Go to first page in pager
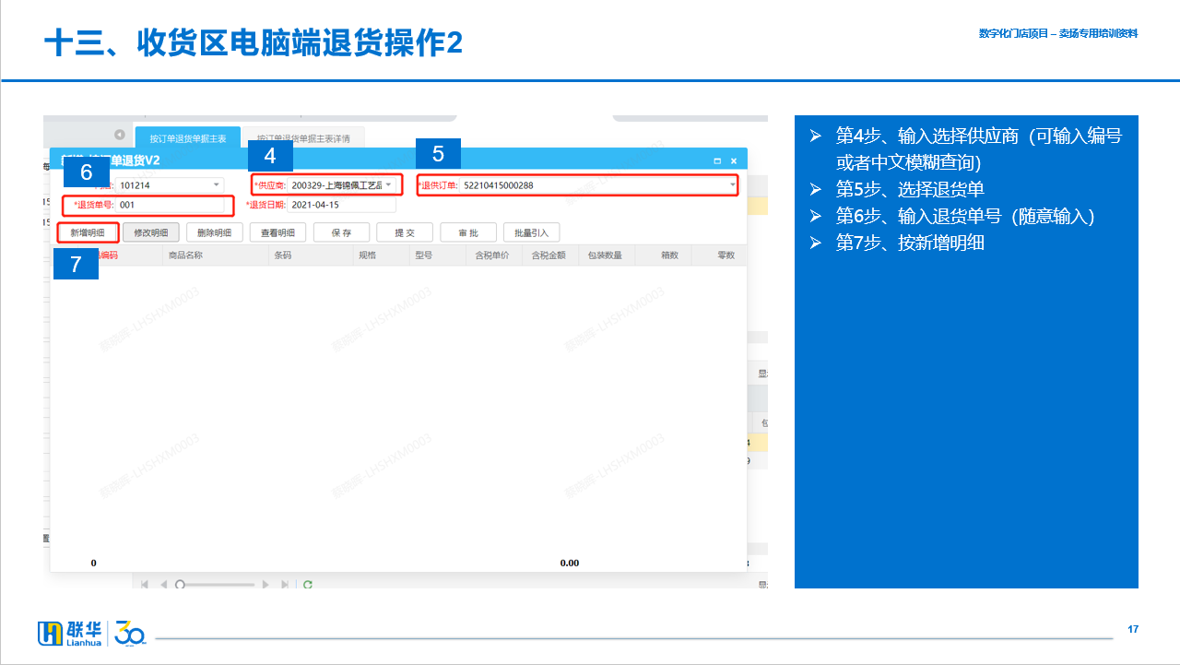 (x=145, y=584)
